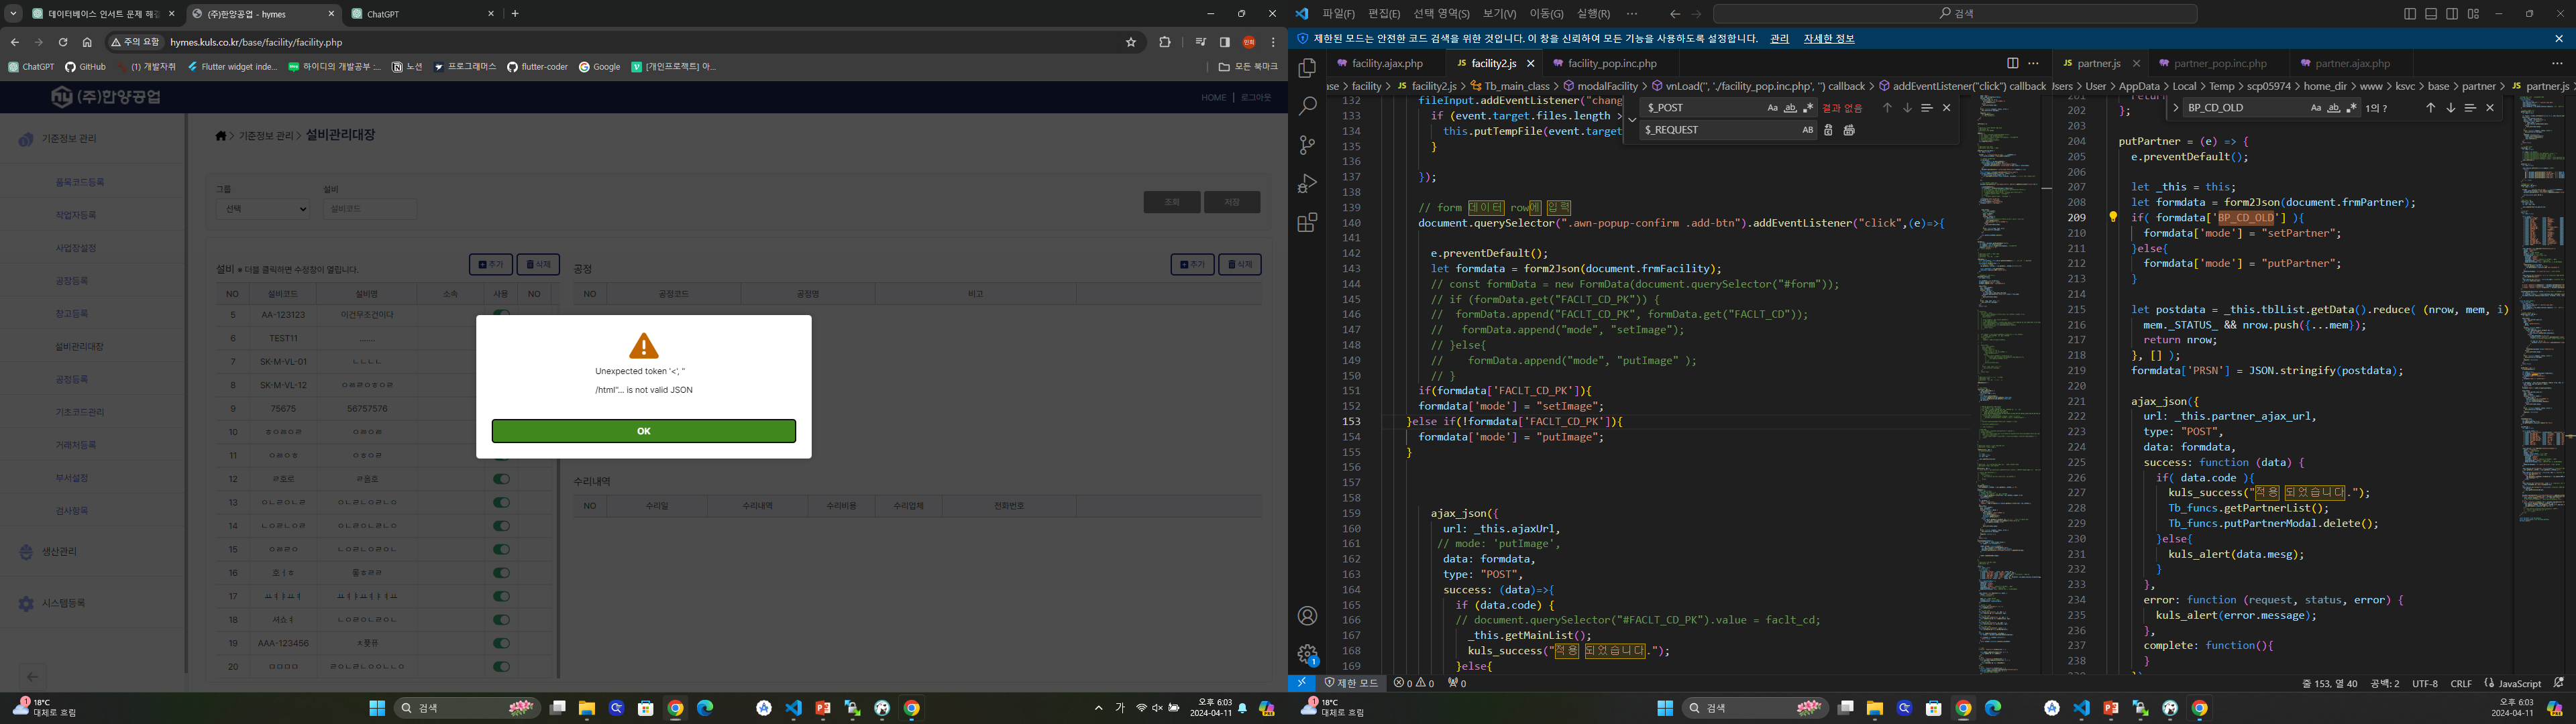
Task: Switch to the ChatGPT browser tab
Action: coord(422,14)
